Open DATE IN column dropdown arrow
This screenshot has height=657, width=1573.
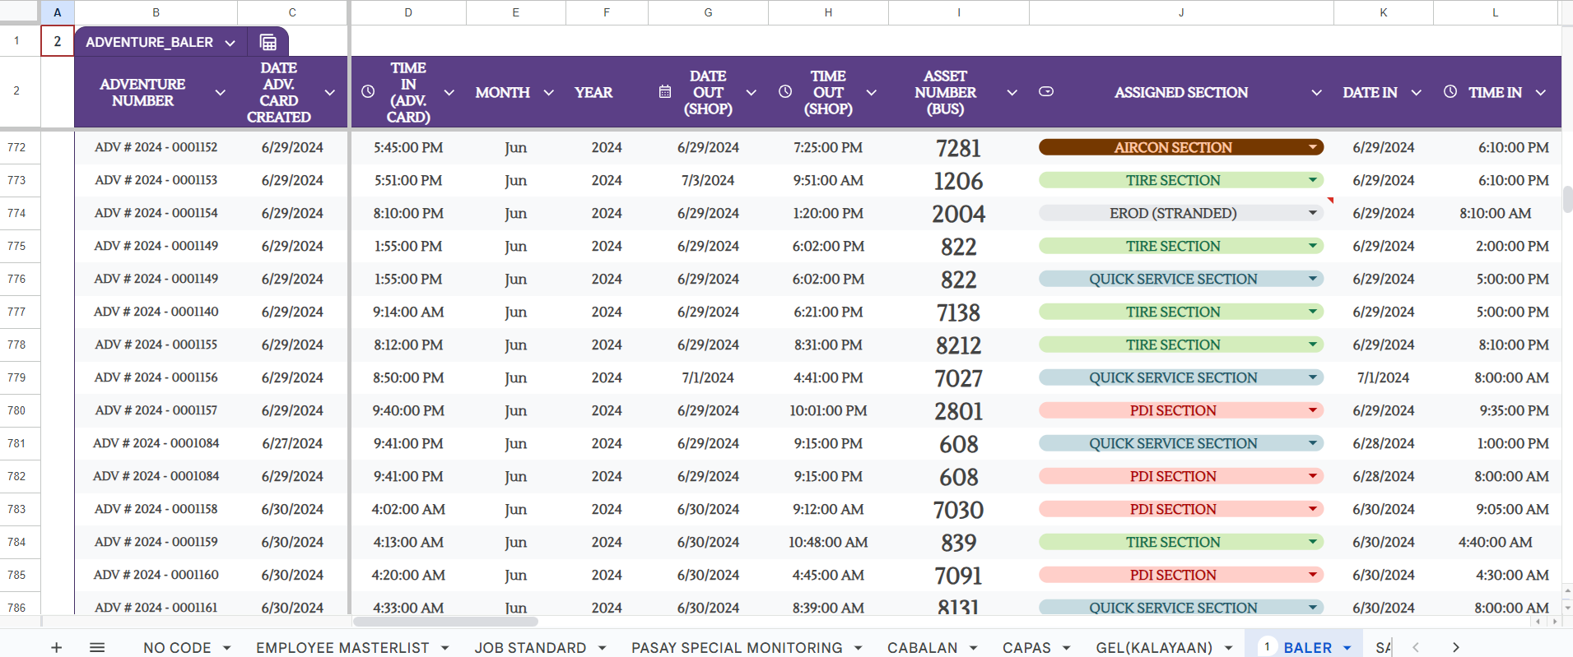(1416, 93)
